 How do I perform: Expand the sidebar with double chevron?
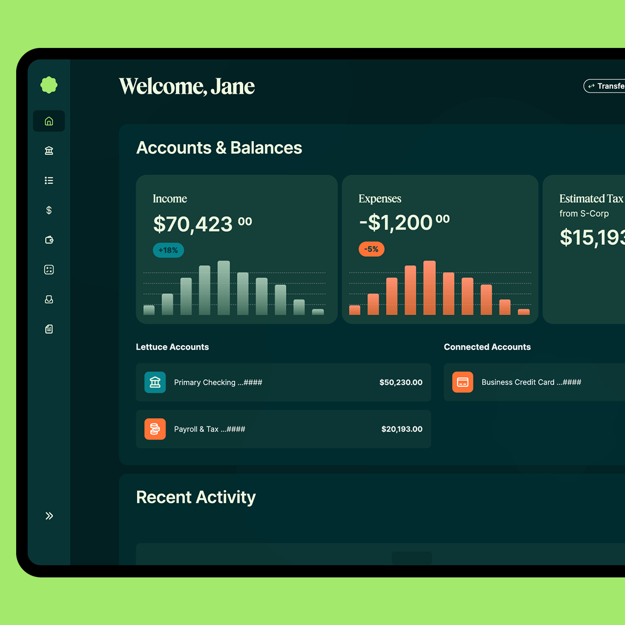coord(49,516)
